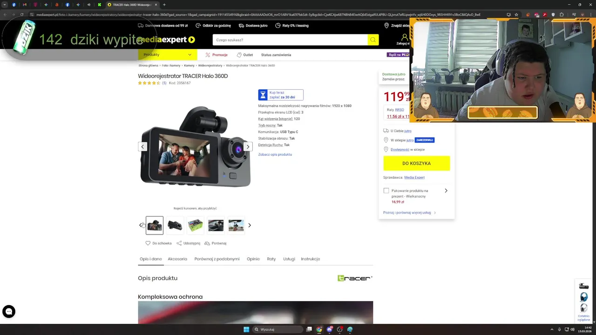The image size is (596, 335).
Task: Open the Gmail pinned tab
Action: 25,5
